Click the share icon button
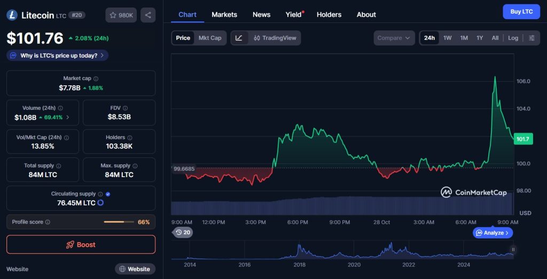 pos(148,15)
